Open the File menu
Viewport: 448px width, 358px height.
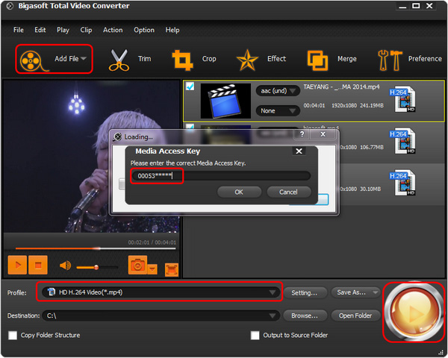point(19,30)
